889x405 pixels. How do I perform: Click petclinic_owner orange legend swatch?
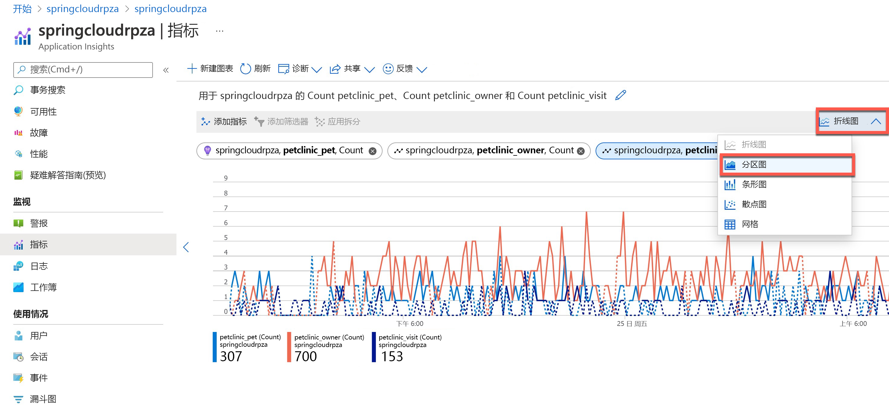289,347
